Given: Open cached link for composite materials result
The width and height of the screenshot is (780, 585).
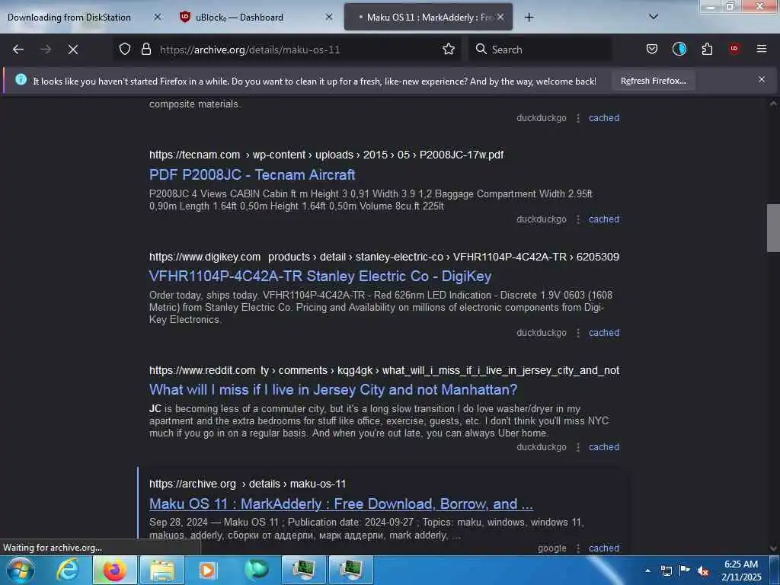Looking at the screenshot, I should 604,118.
